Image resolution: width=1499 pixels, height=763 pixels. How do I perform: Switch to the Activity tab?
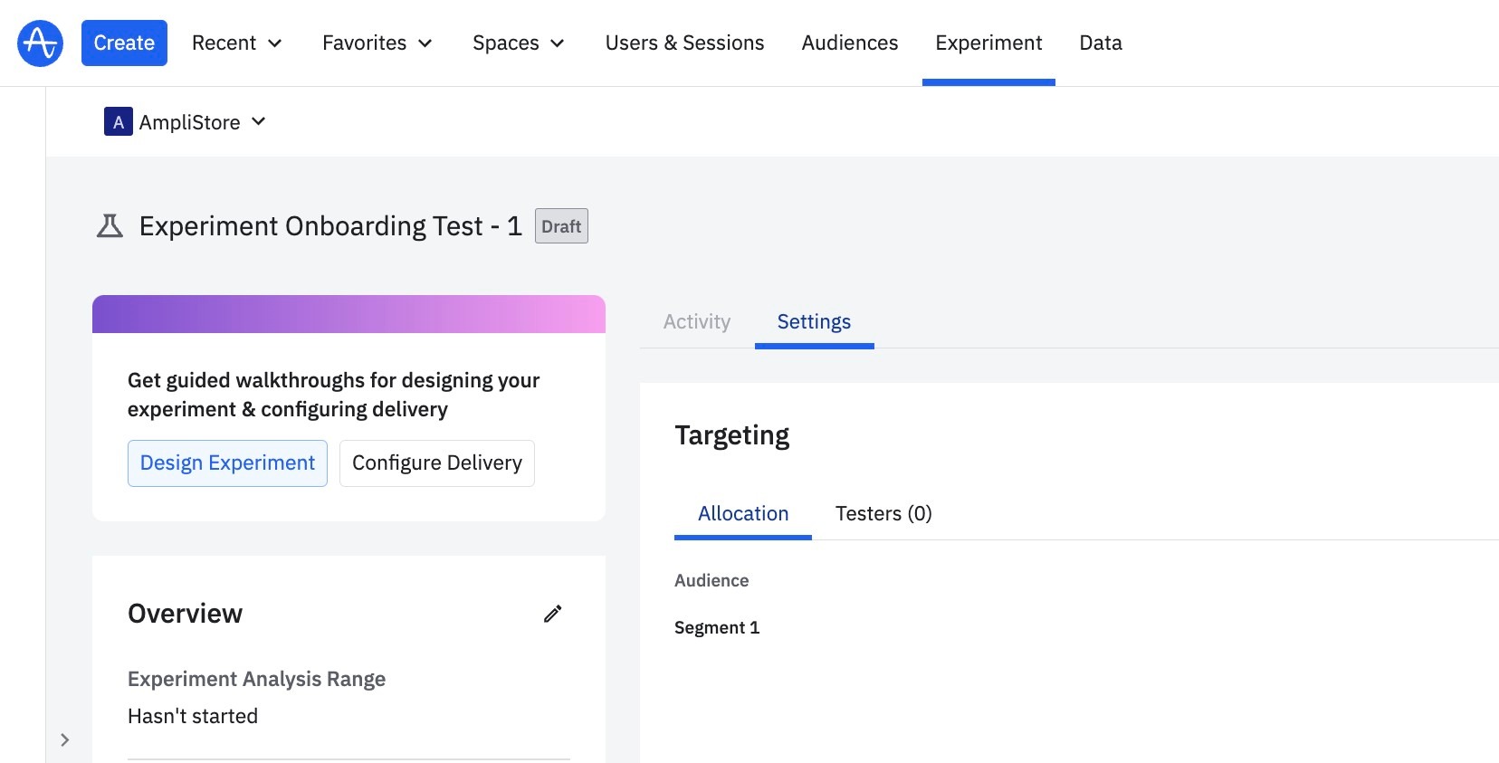coord(697,322)
